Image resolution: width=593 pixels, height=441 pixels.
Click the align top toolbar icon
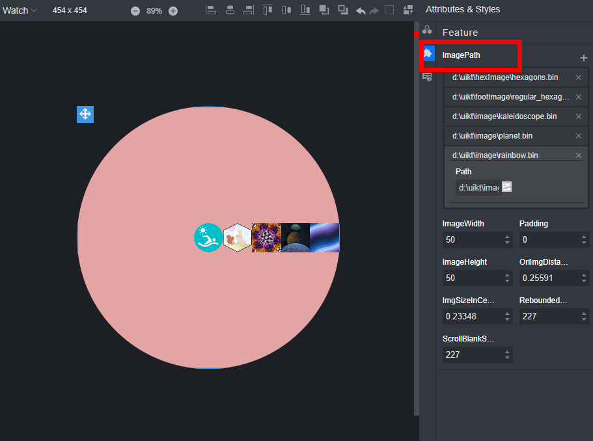[268, 10]
